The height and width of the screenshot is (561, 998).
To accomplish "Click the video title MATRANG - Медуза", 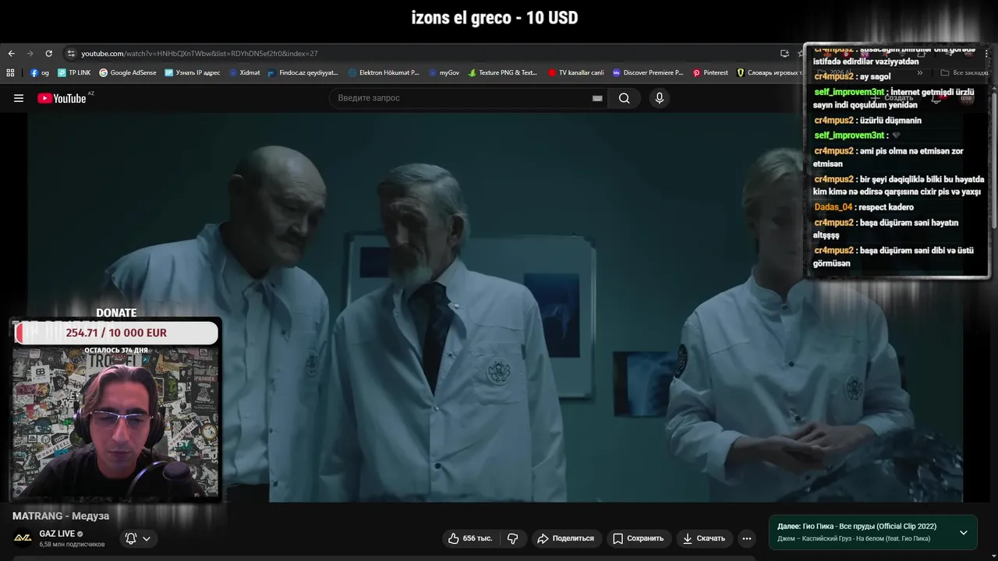I will click(x=61, y=516).
